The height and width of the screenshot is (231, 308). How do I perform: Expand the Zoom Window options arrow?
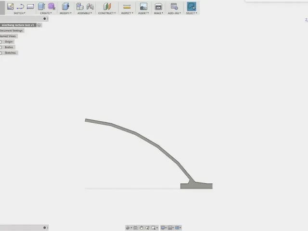[157, 228]
